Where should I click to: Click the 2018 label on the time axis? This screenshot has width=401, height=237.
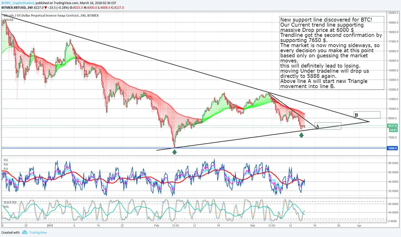(x=50, y=226)
